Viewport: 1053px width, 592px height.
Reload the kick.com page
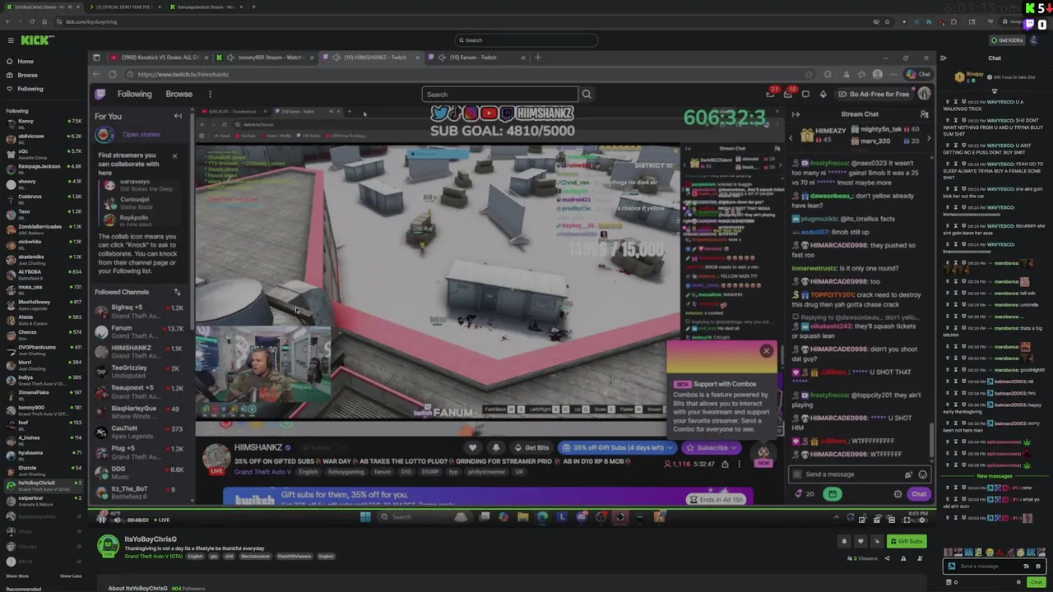point(32,21)
